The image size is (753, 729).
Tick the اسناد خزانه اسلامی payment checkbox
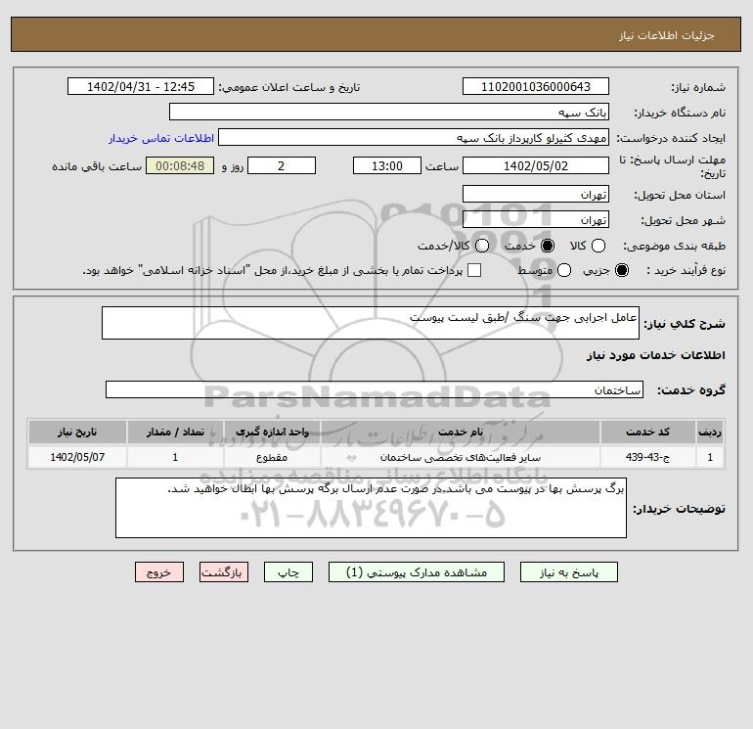click(x=474, y=270)
